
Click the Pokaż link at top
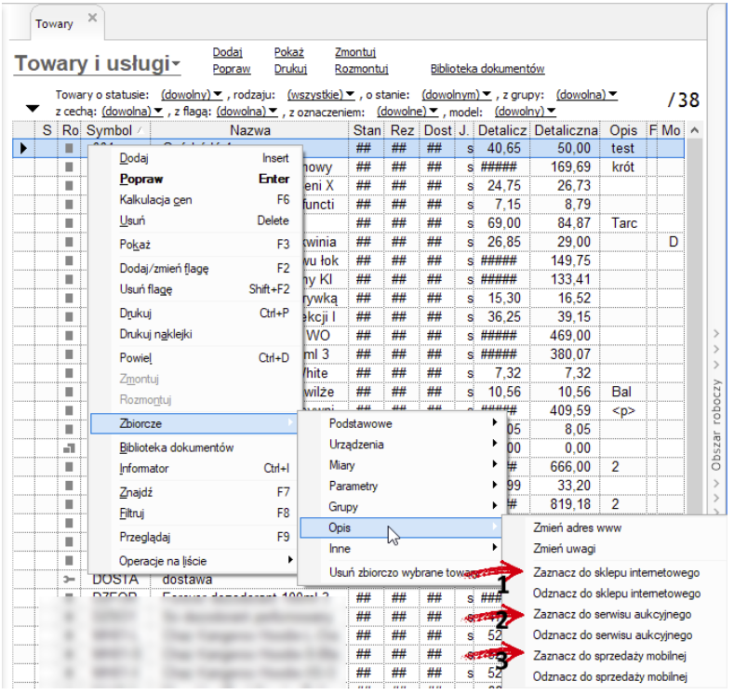[x=288, y=52]
